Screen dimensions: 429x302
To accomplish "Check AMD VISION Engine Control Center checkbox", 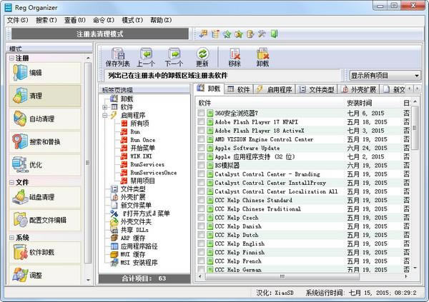I will tap(201, 139).
